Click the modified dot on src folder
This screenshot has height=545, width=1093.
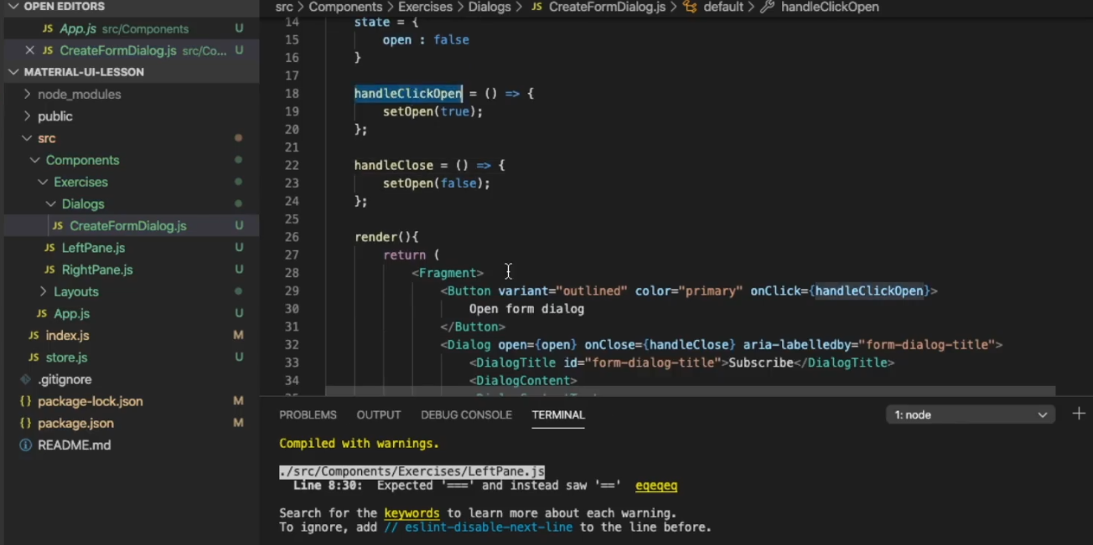(x=239, y=138)
